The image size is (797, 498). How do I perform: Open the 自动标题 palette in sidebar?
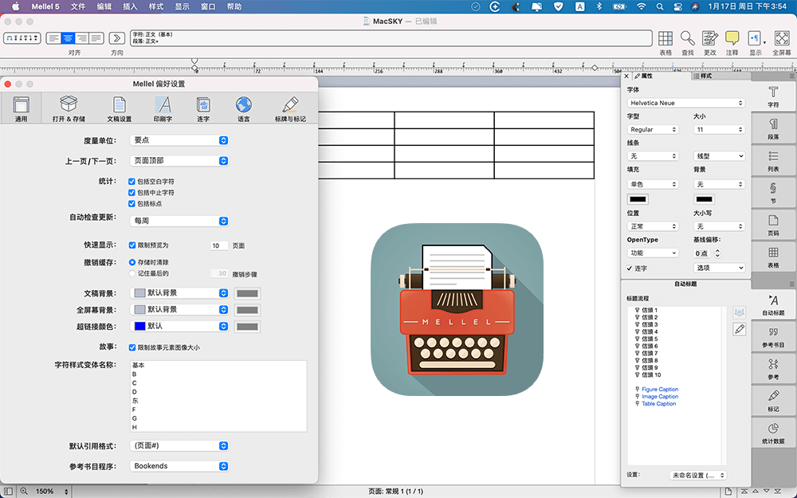(x=773, y=304)
